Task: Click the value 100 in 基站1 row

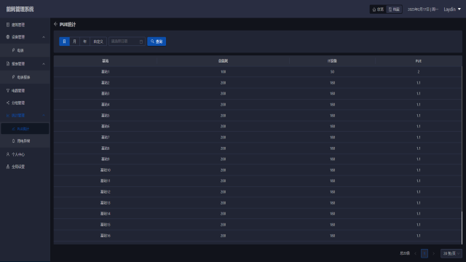Action: (224, 72)
